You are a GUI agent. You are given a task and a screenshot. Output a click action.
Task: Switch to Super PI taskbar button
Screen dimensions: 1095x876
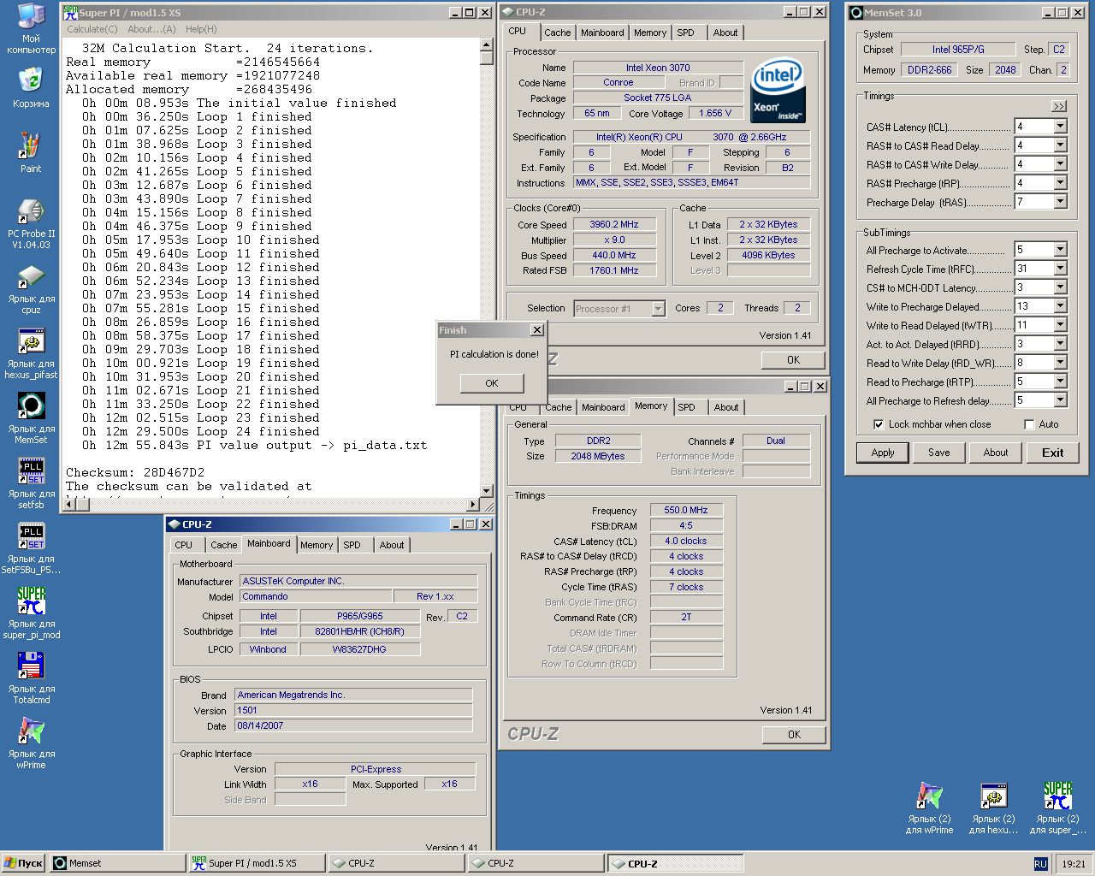(257, 863)
